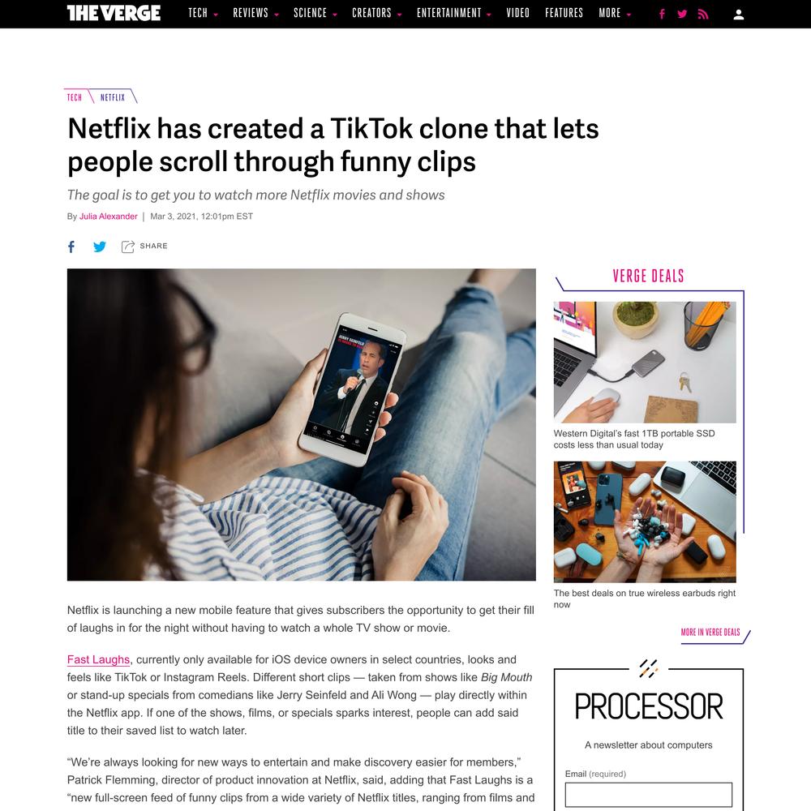Expand the Reviews dropdown menu
This screenshot has width=811, height=811.
(255, 13)
